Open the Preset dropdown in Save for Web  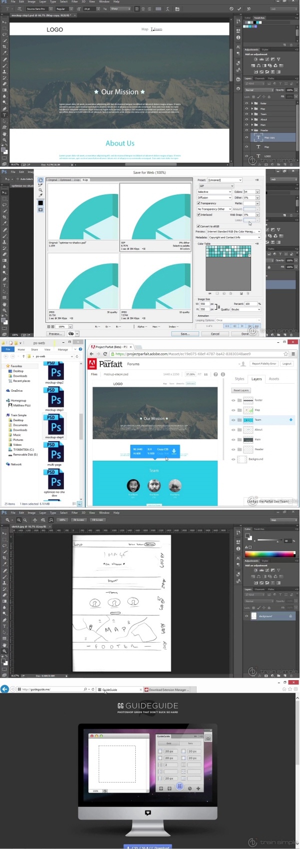225,180
